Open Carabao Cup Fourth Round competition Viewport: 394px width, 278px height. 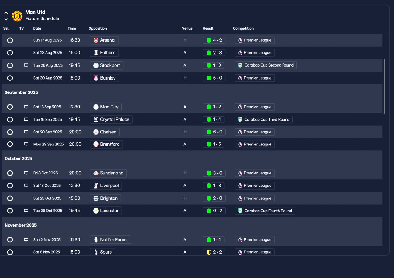[x=265, y=211]
